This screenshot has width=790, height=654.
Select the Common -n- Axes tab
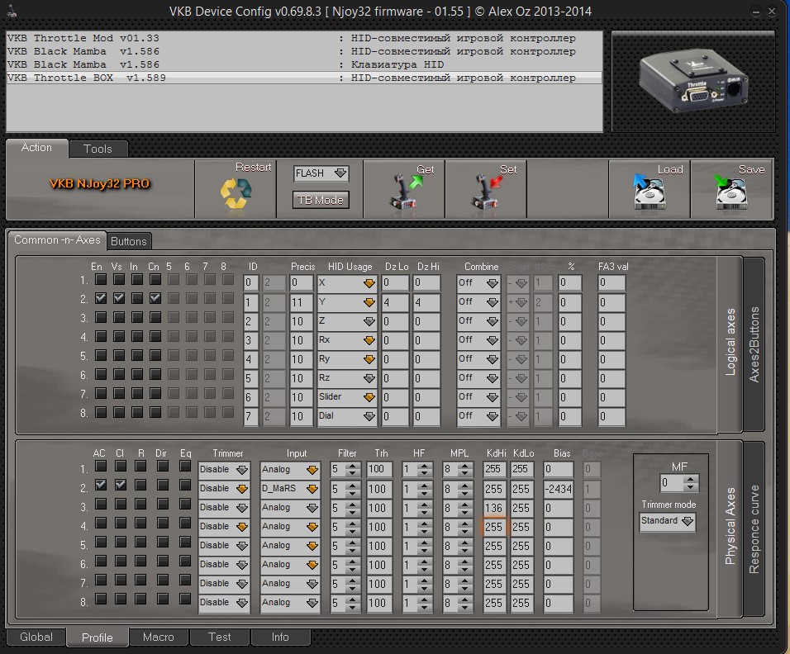point(57,240)
